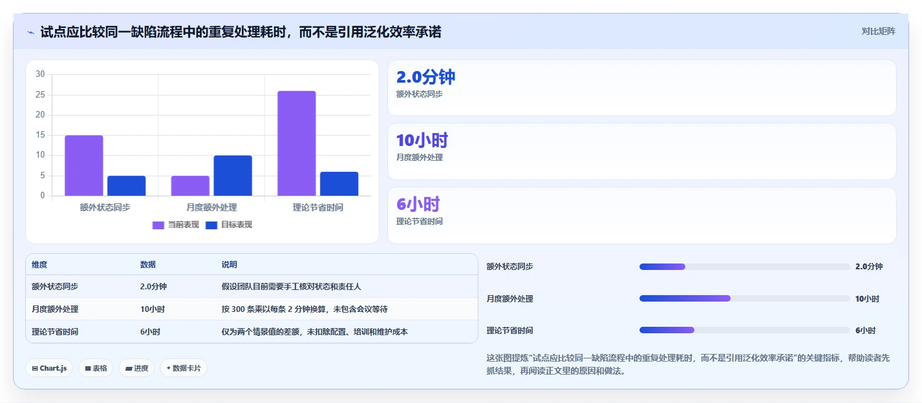Click the lightning icon beside the title

click(x=30, y=32)
